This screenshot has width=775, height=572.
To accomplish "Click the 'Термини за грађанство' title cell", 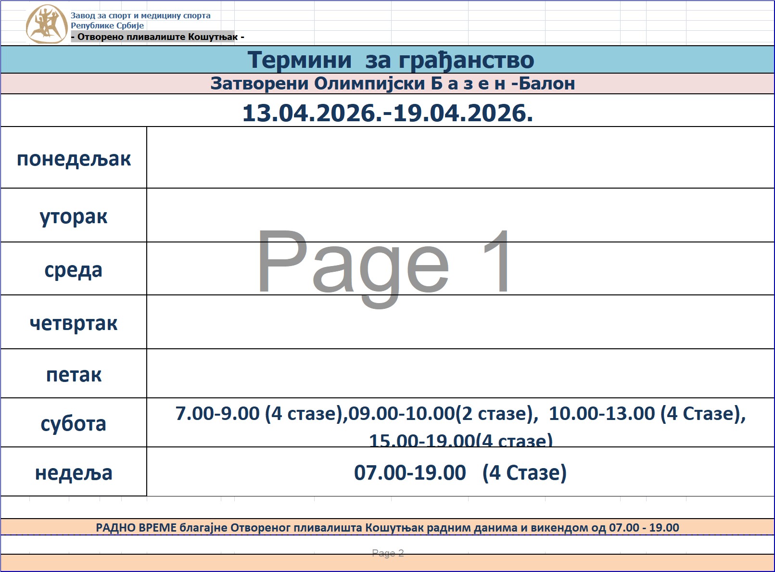I will click(x=390, y=60).
